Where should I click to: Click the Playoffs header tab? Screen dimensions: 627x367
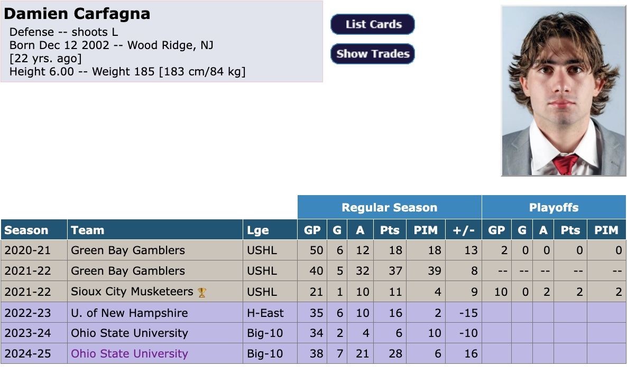(554, 207)
